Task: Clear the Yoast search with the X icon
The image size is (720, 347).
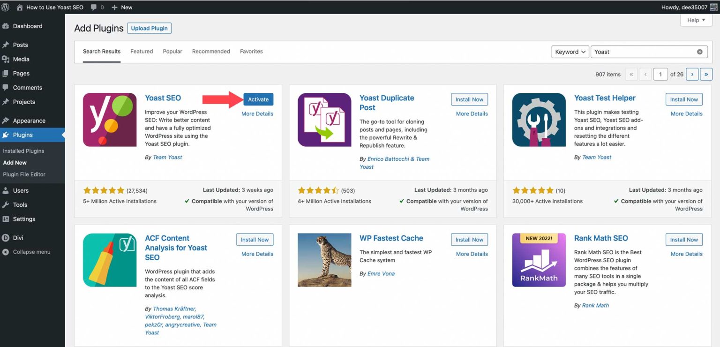Action: click(x=700, y=52)
